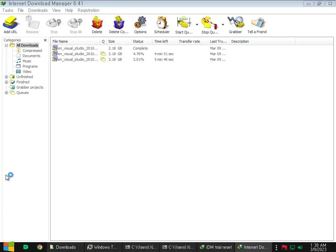Sort by Time left column header
This screenshot has height=252, width=336.
pos(165,41)
